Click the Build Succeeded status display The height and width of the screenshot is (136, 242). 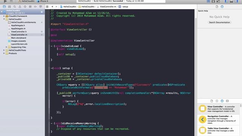[x=121, y=1]
